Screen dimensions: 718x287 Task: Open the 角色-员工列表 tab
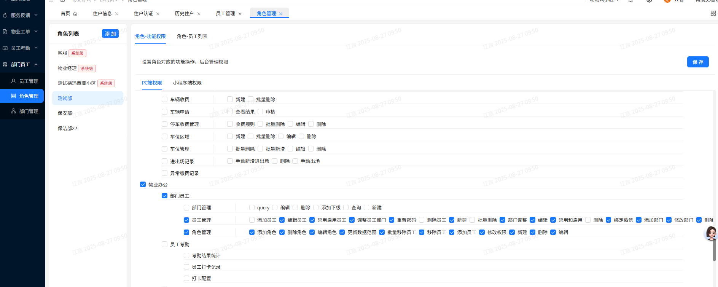tap(192, 36)
